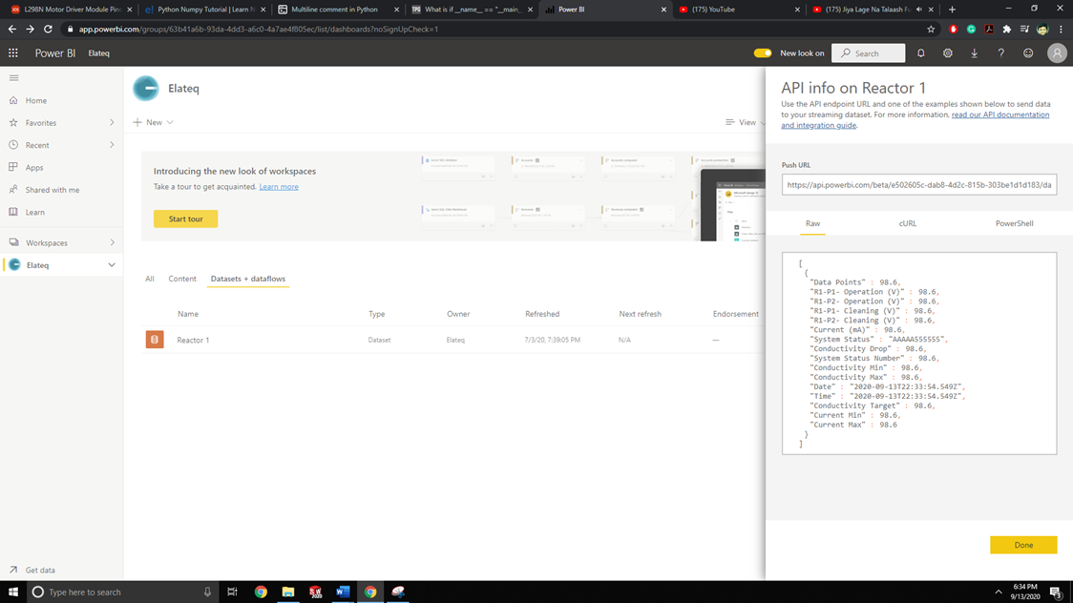1073x603 pixels.
Task: Expand the Favorites flyout chevron
Action: click(112, 123)
